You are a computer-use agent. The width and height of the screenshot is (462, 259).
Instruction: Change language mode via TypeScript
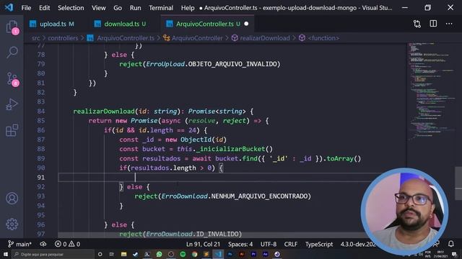tap(319, 244)
